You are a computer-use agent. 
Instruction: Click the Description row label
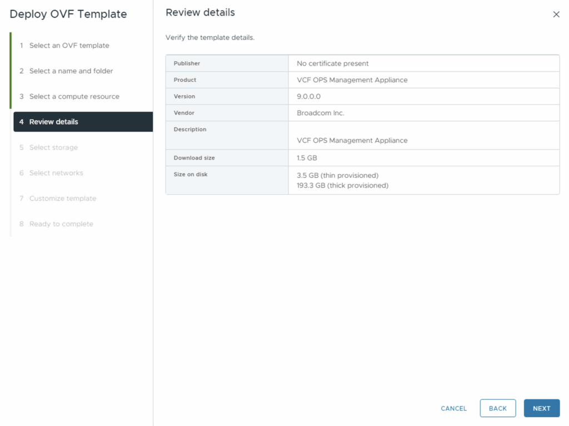[189, 130]
